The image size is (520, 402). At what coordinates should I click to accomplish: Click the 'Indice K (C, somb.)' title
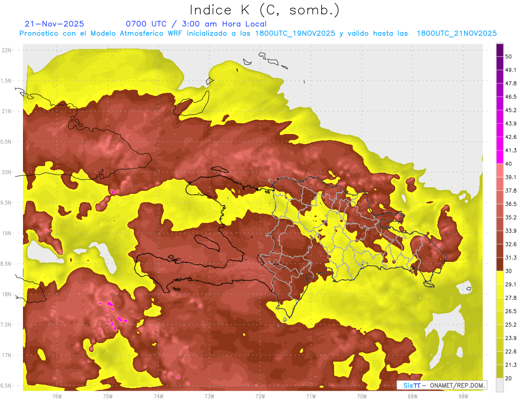pos(264,10)
